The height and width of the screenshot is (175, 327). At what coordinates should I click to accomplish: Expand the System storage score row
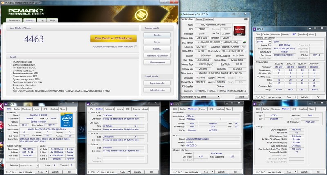(11, 79)
